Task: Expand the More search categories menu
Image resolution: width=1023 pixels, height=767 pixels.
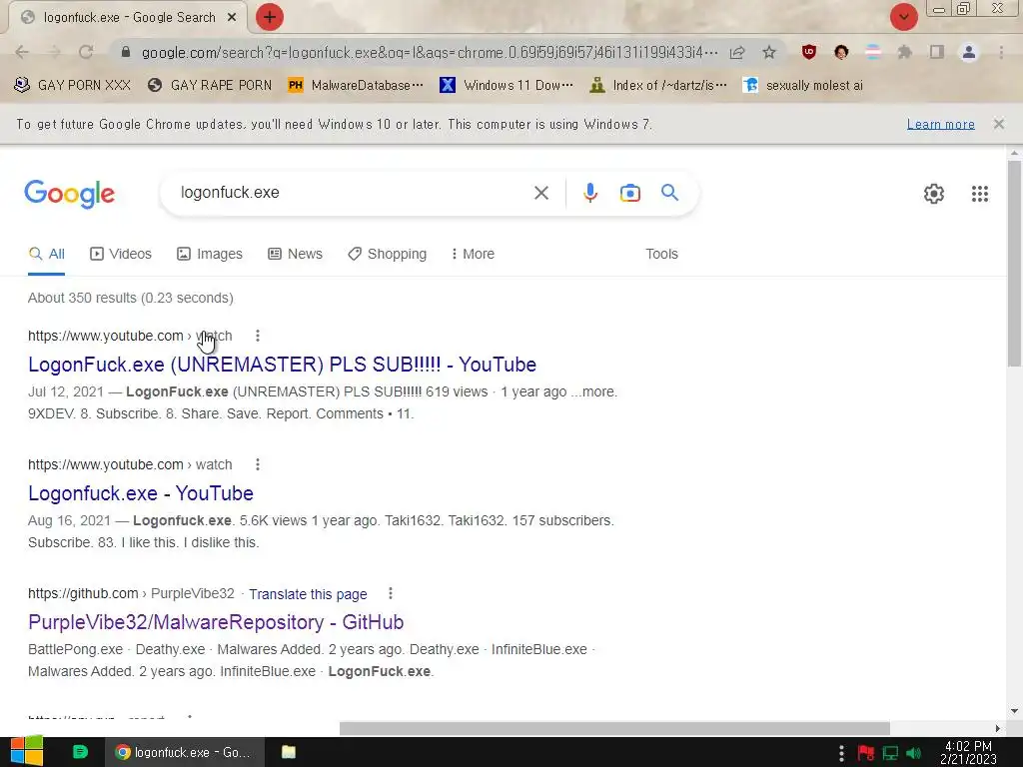Action: (473, 254)
